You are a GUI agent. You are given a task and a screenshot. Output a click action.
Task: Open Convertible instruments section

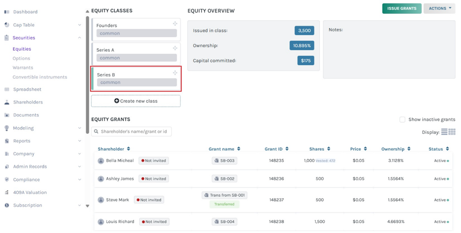[x=40, y=77]
